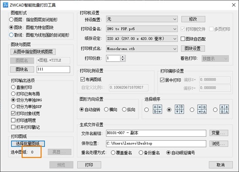Increase 打印份数 with up arrow

[123, 56]
